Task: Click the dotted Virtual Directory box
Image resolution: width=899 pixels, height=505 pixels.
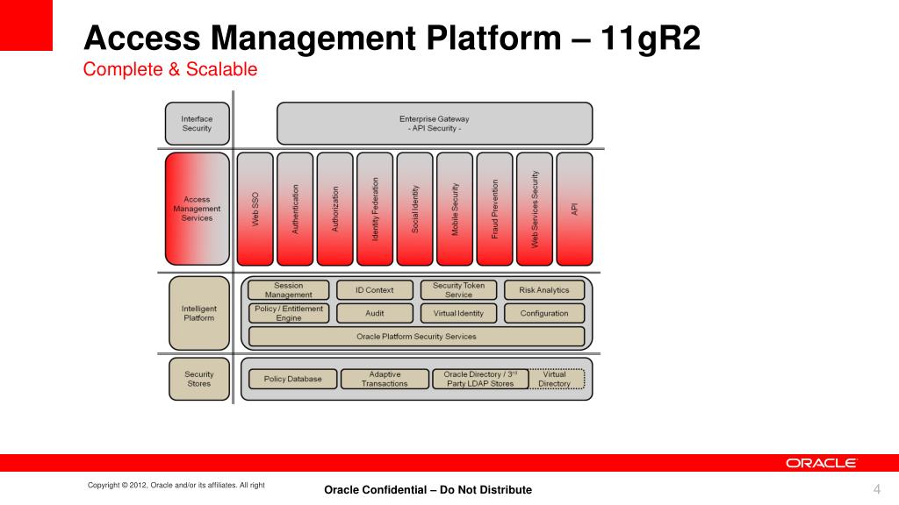Action: click(x=556, y=379)
